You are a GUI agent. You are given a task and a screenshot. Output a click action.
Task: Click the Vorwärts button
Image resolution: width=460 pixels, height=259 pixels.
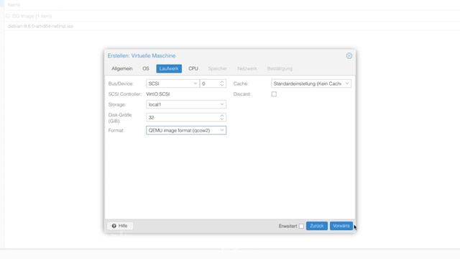click(341, 226)
